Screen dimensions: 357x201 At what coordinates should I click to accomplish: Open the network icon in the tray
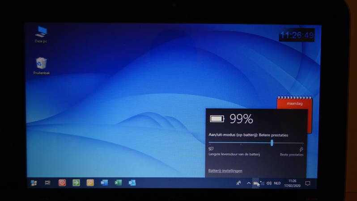pos(262,183)
